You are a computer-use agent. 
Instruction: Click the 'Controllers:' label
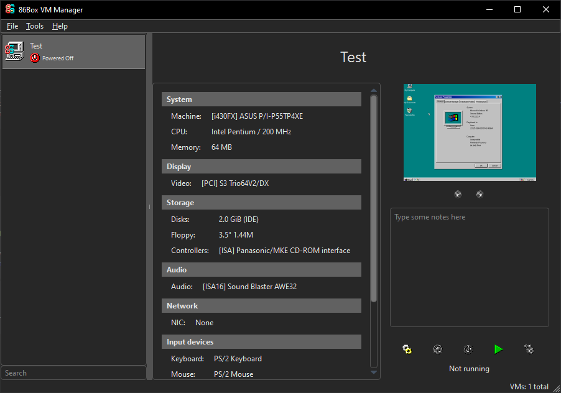(190, 251)
